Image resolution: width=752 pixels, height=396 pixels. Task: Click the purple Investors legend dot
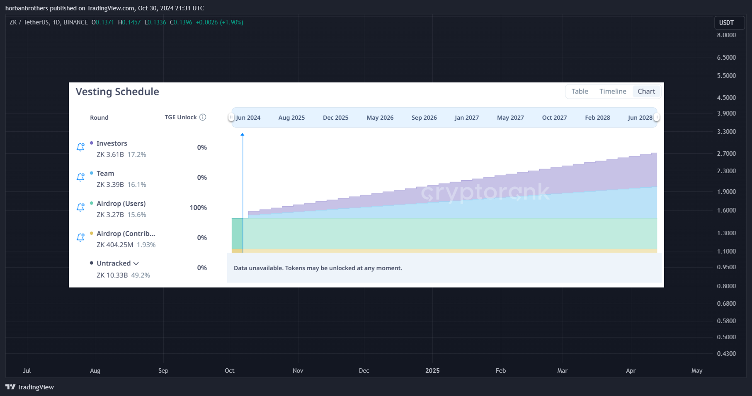92,143
